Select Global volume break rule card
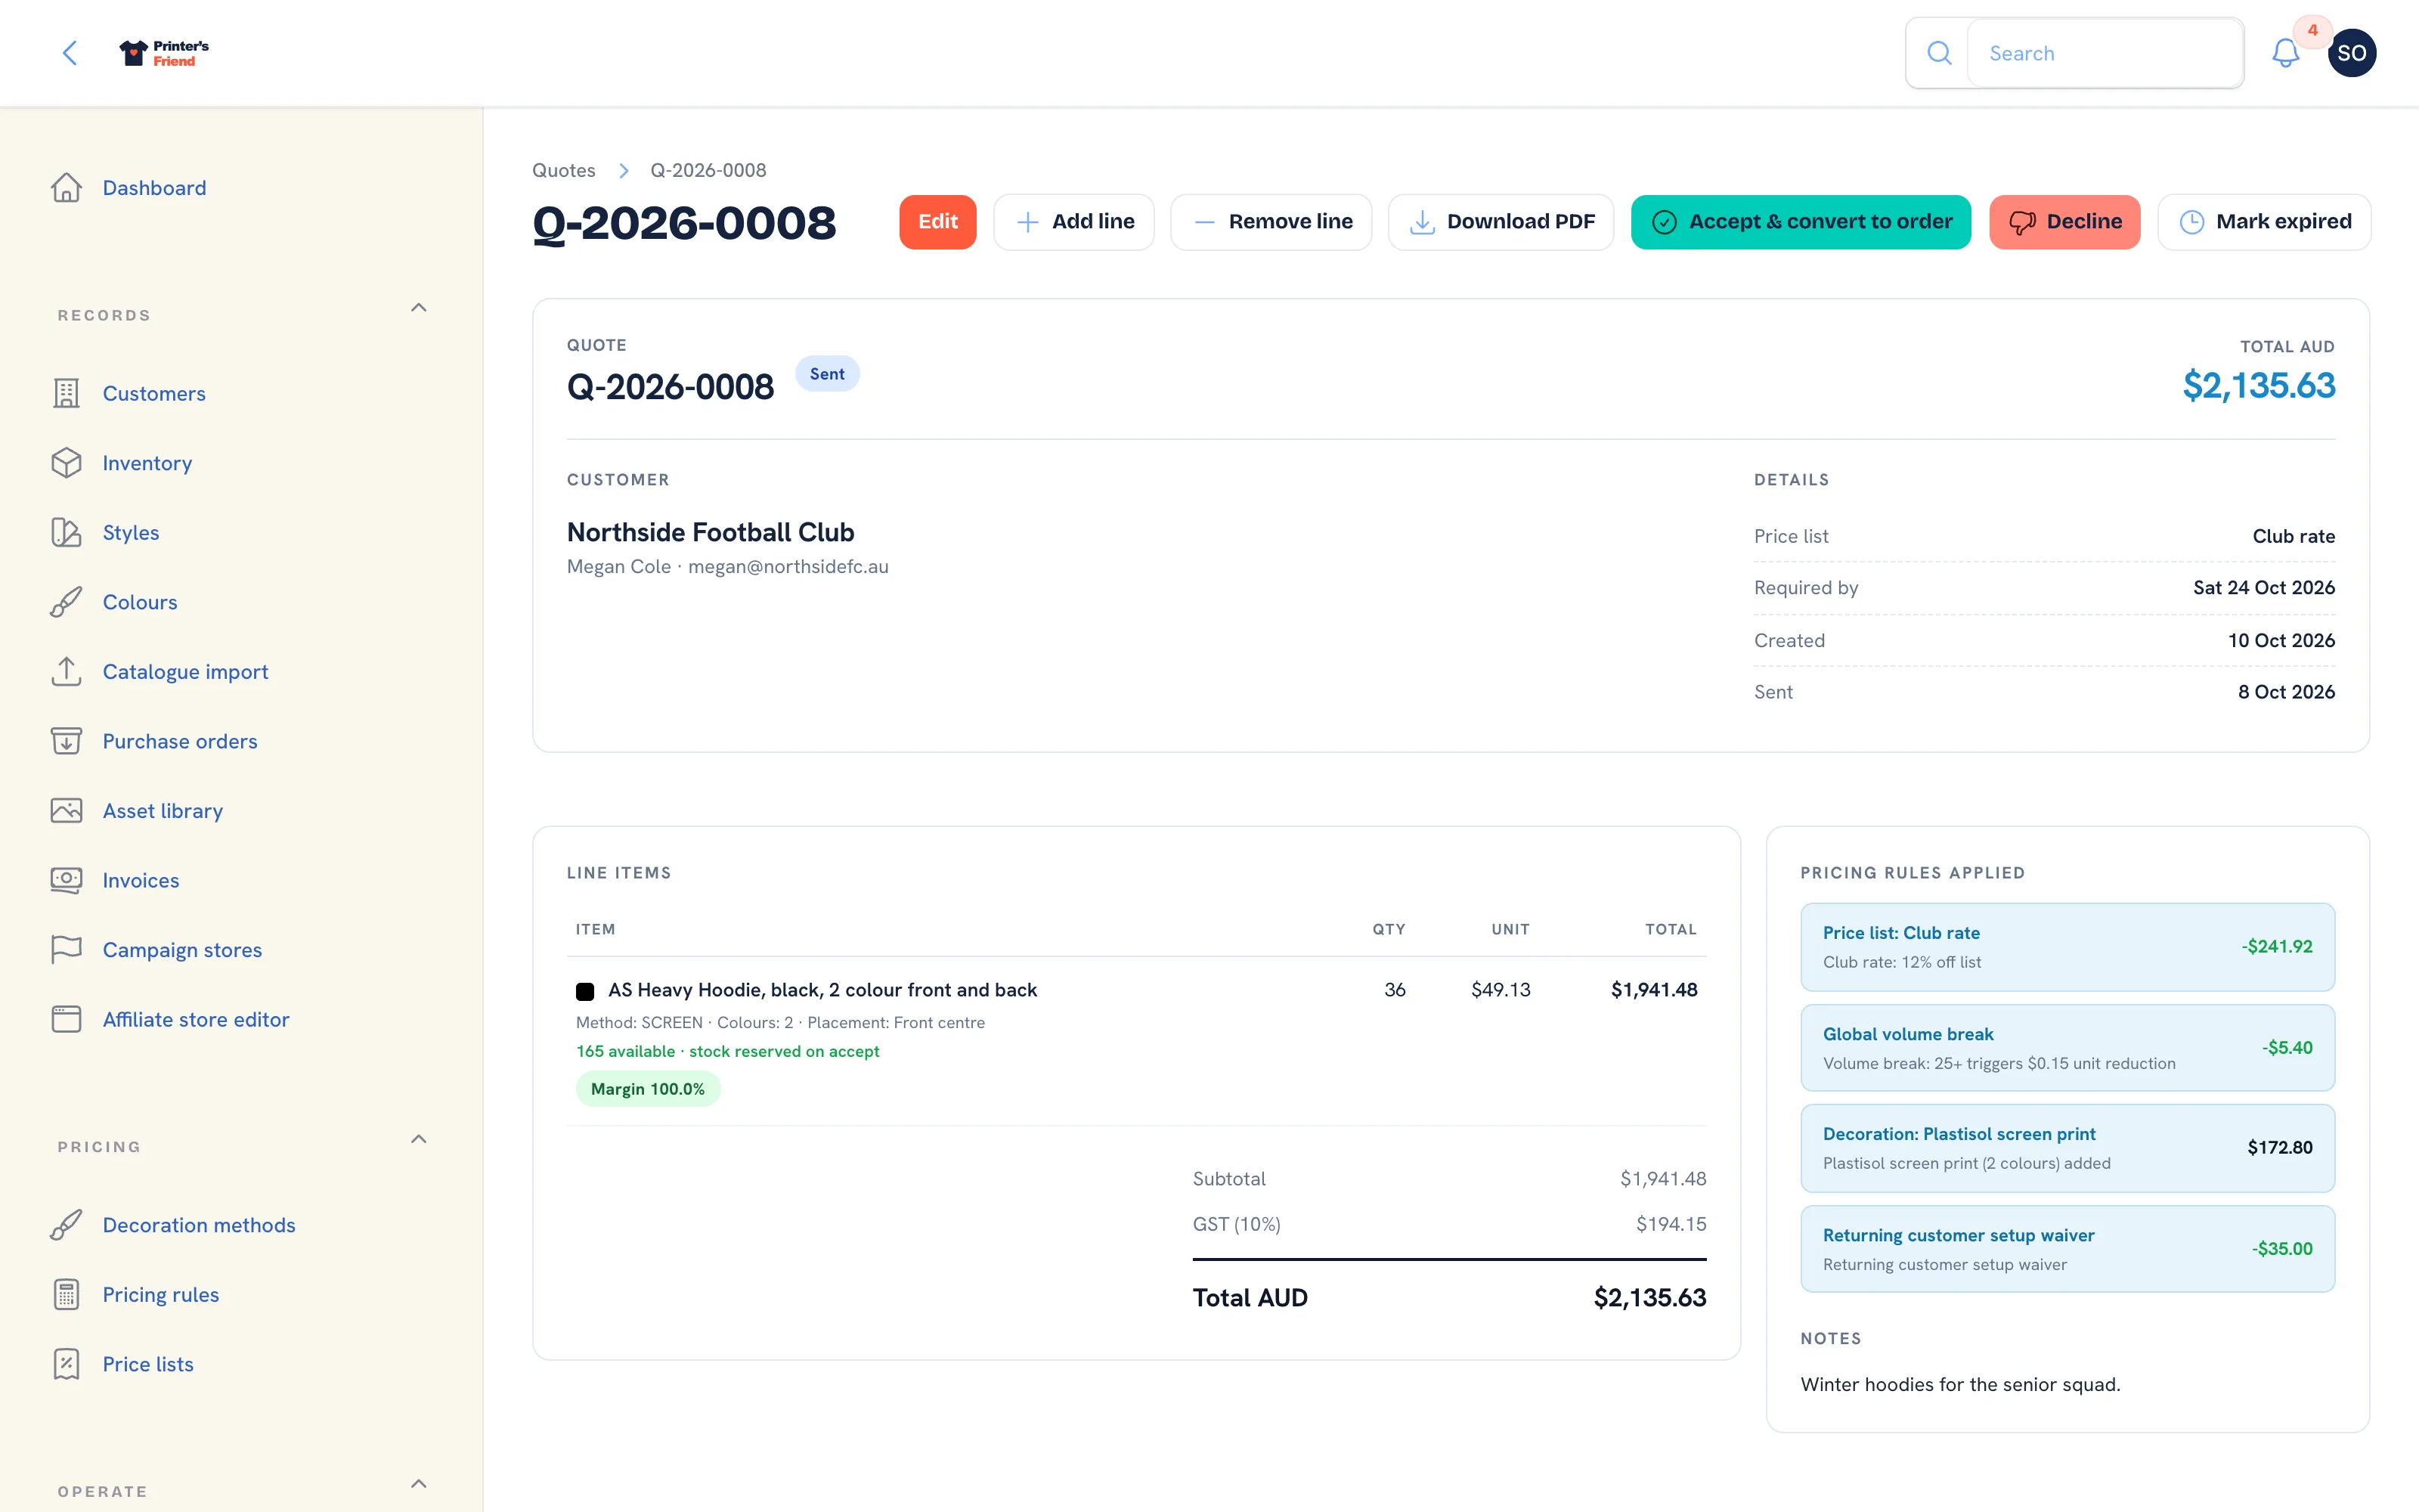2419x1512 pixels. tap(2067, 1048)
